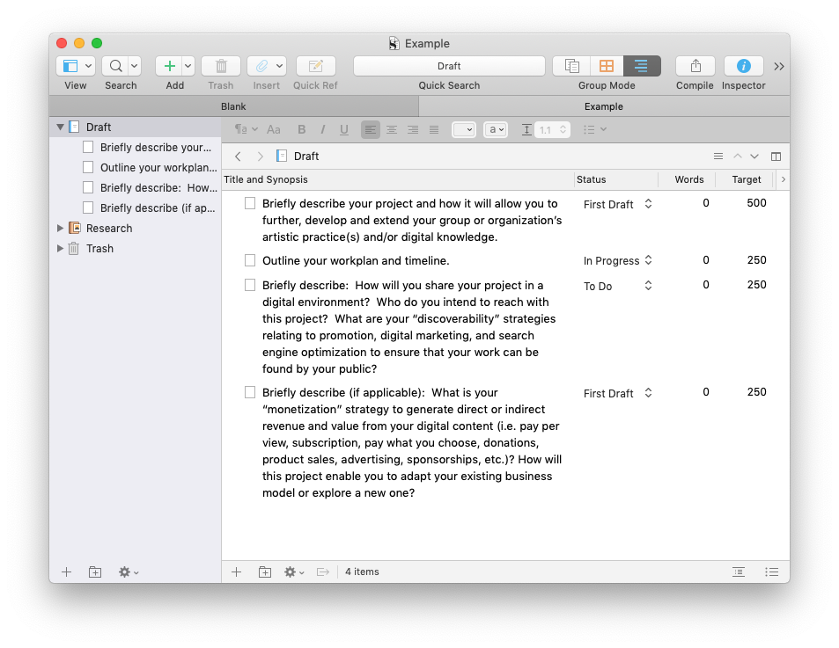Click the 500 target value
Screen dimensions: 839x648
tap(756, 203)
